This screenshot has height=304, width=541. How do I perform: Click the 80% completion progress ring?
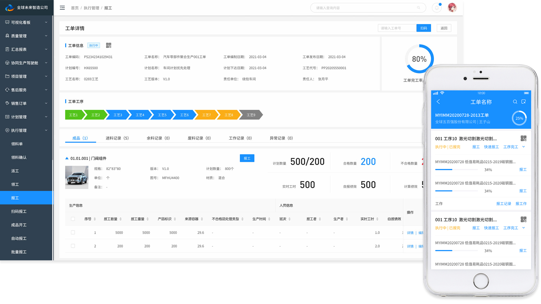pyautogui.click(x=419, y=59)
